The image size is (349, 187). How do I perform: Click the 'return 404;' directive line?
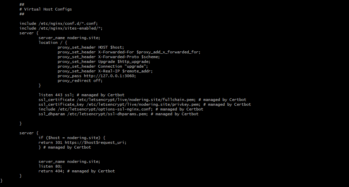point(51,171)
